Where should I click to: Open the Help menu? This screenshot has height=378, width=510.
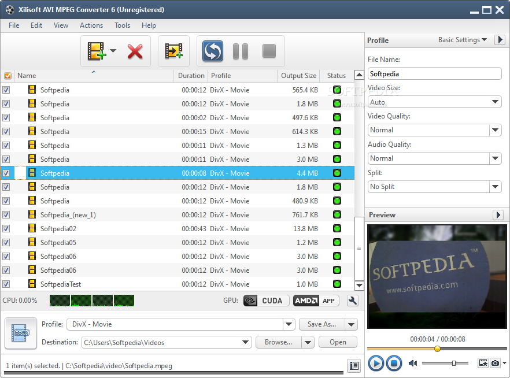pos(149,25)
